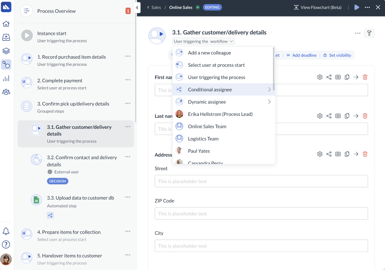Open options for step 3.3 Upload data
The width and height of the screenshot is (385, 270).
[128, 197]
